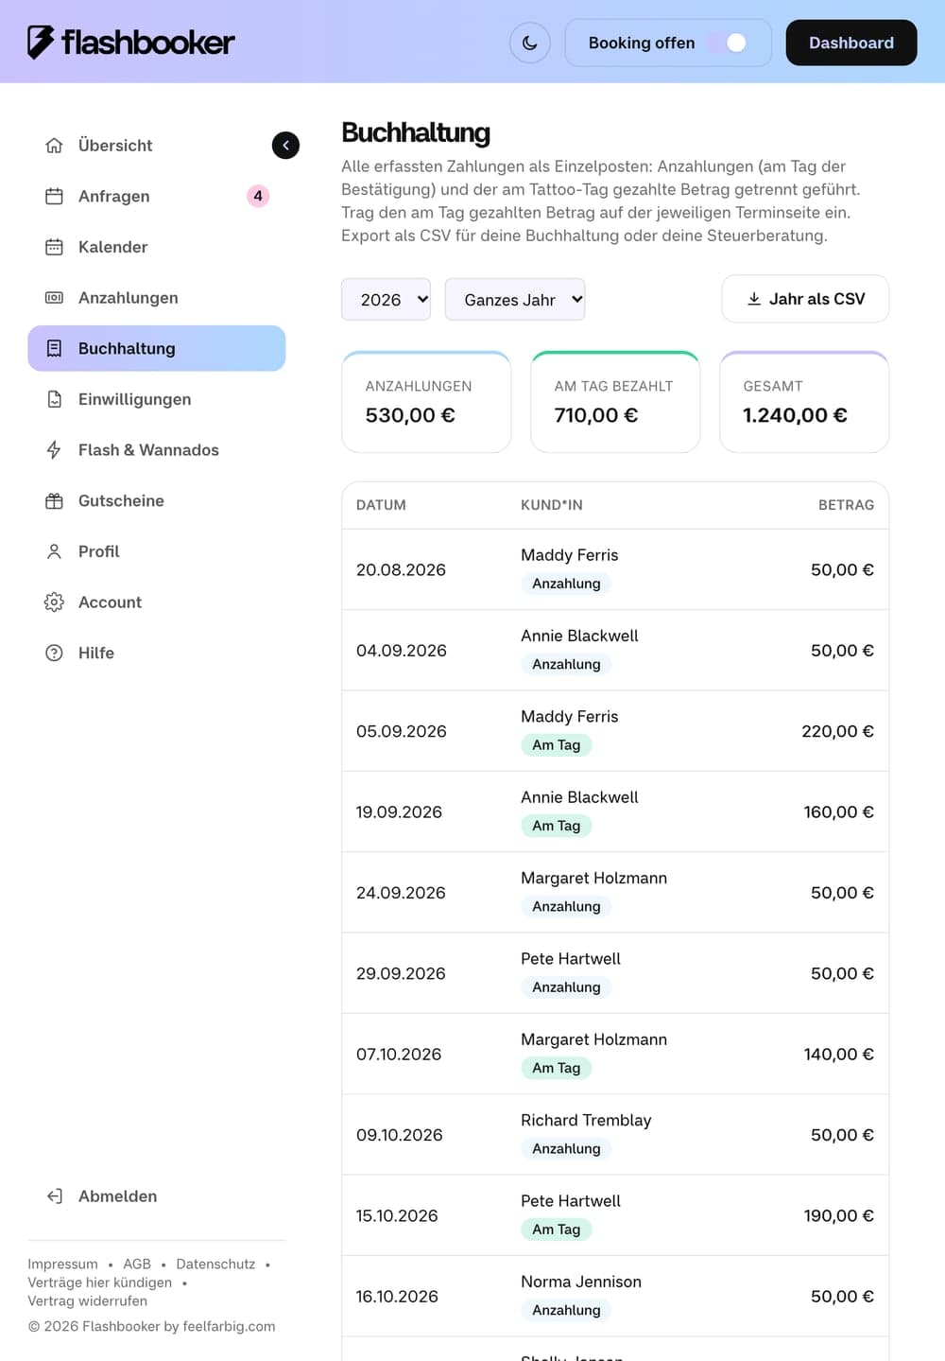The image size is (945, 1361).
Task: Click the Gesamt 1.240,00 € card
Action: [804, 402]
